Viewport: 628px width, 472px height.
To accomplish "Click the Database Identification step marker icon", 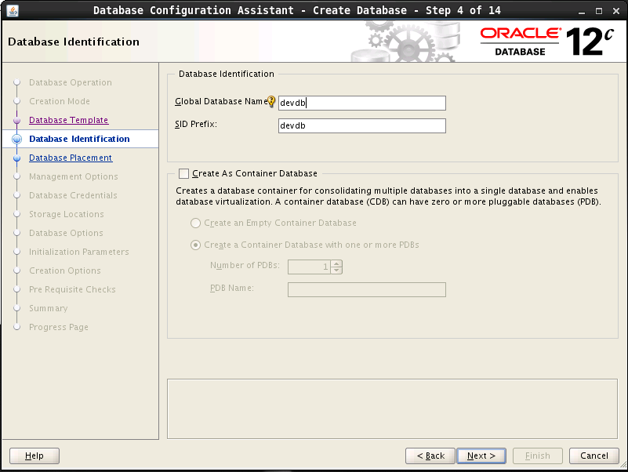I will point(16,140).
